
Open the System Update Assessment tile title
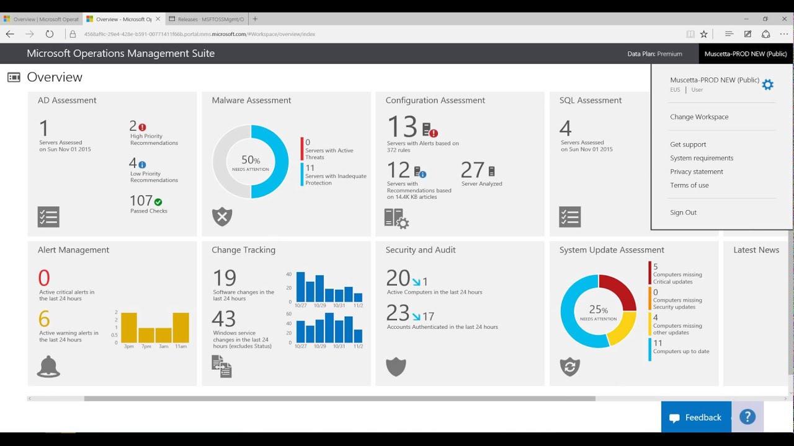612,250
